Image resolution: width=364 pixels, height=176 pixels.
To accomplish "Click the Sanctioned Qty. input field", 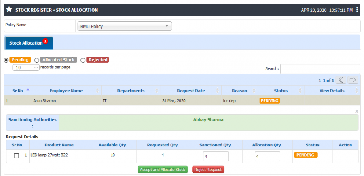I will click(x=216, y=157).
